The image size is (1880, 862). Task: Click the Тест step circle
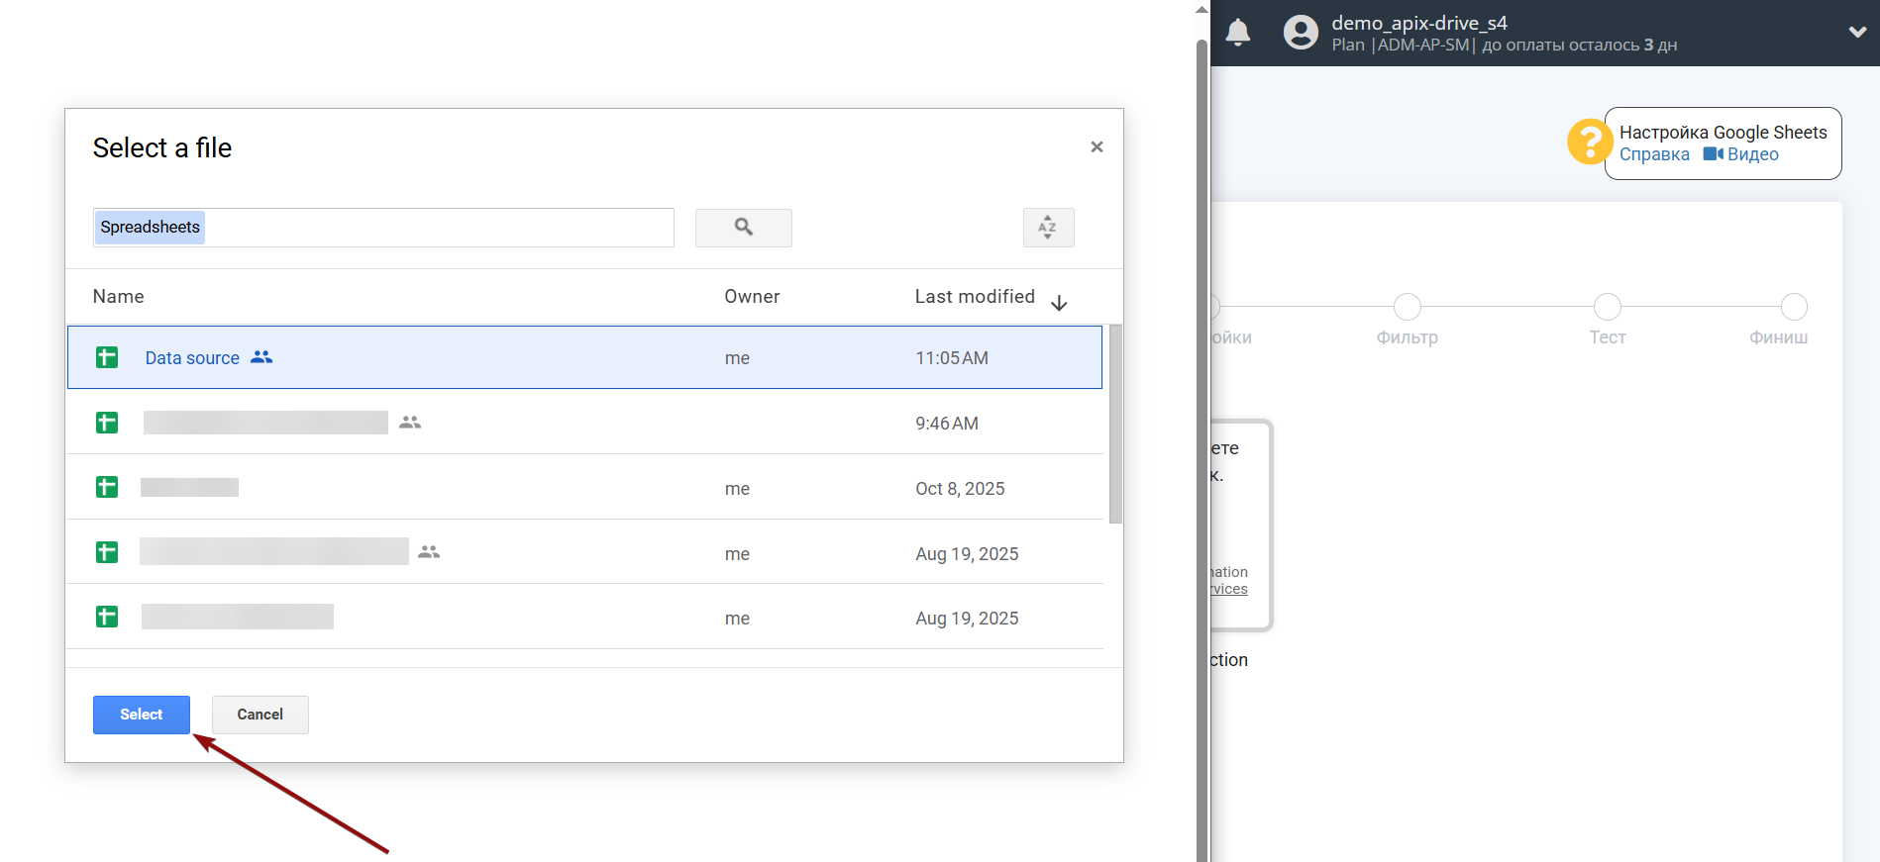1608,307
